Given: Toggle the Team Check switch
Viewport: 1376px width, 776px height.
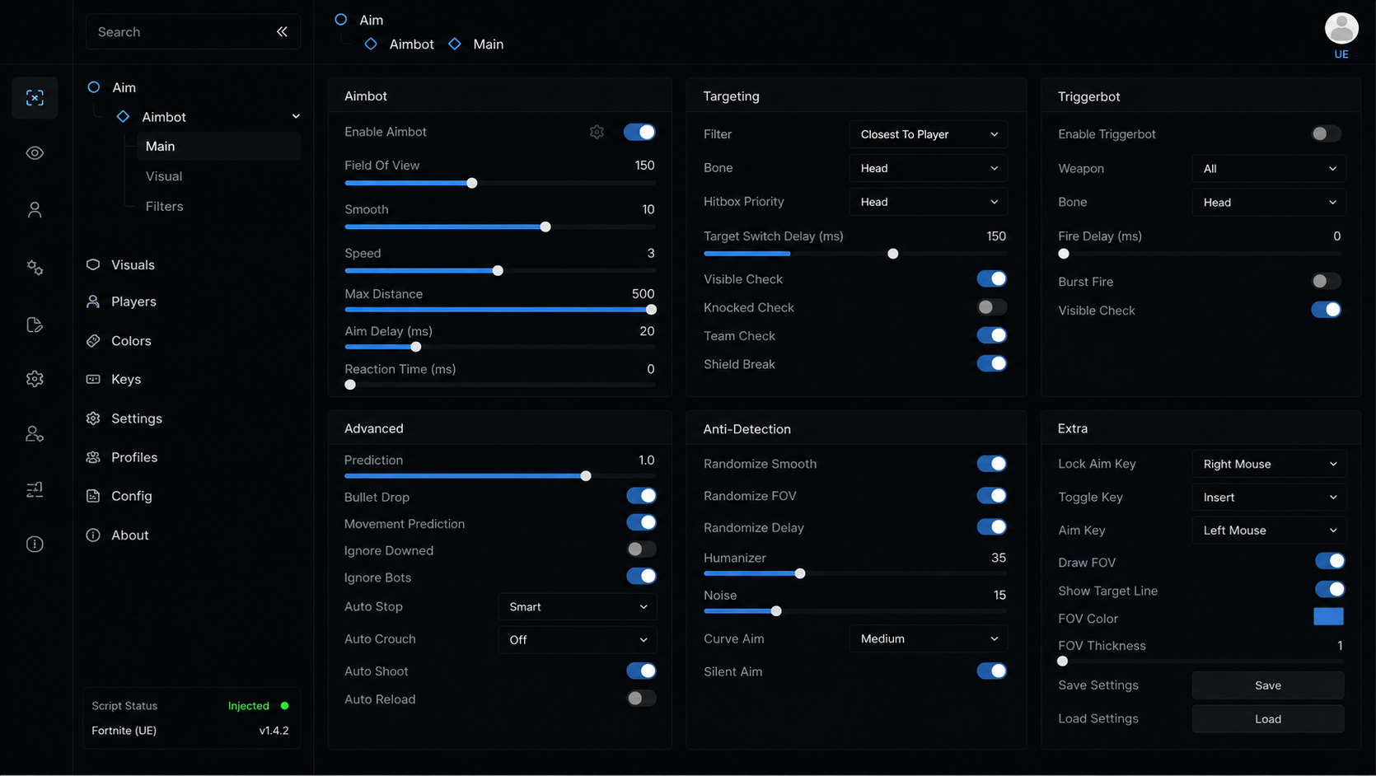Looking at the screenshot, I should [x=992, y=335].
